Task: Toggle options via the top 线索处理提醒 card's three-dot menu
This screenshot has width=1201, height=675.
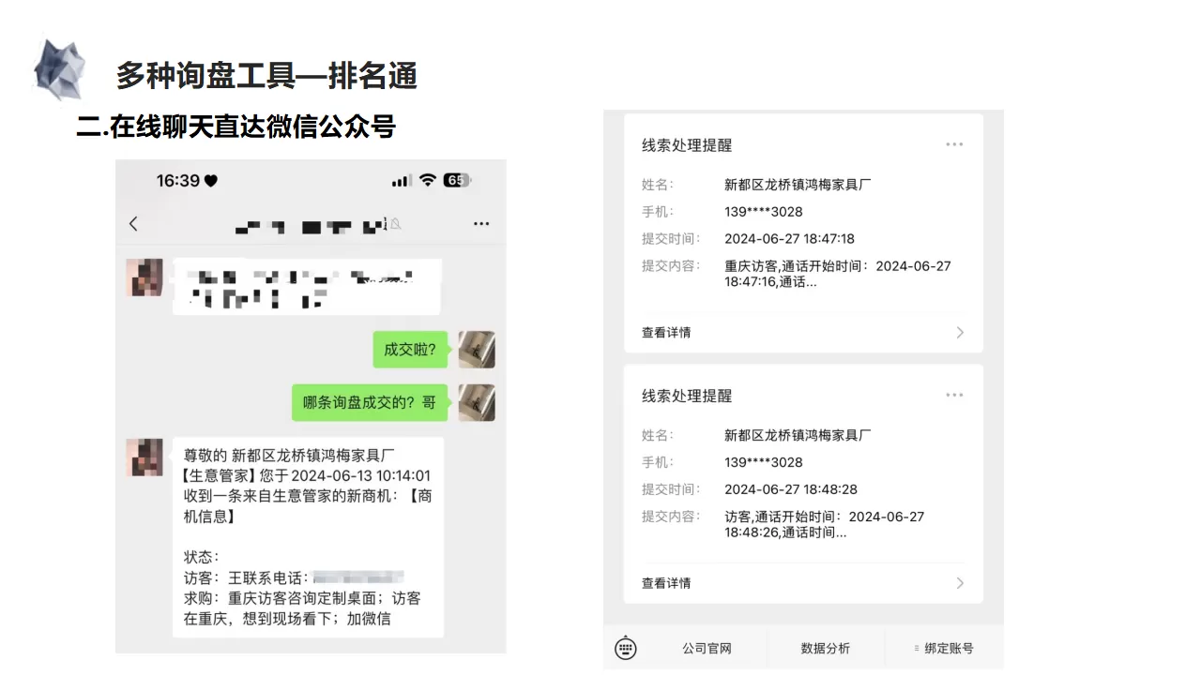Action: [x=954, y=143]
